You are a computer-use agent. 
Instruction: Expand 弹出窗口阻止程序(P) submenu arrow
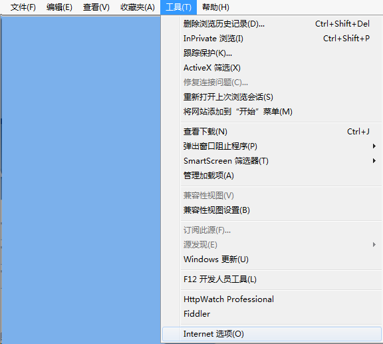[x=374, y=146]
